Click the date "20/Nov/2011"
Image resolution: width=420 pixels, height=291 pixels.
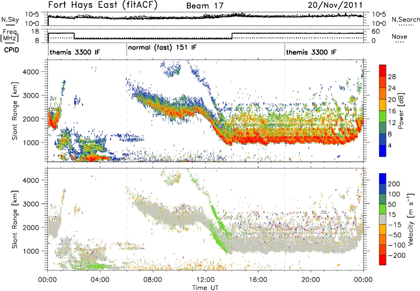point(335,5)
